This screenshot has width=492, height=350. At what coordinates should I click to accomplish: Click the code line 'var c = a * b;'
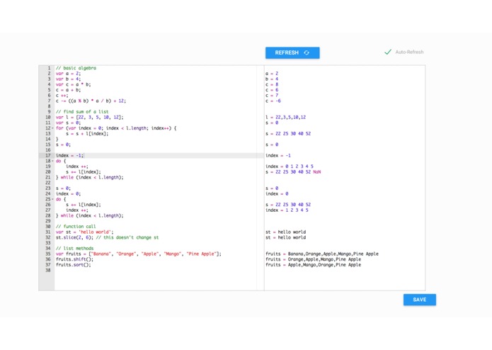(73, 84)
